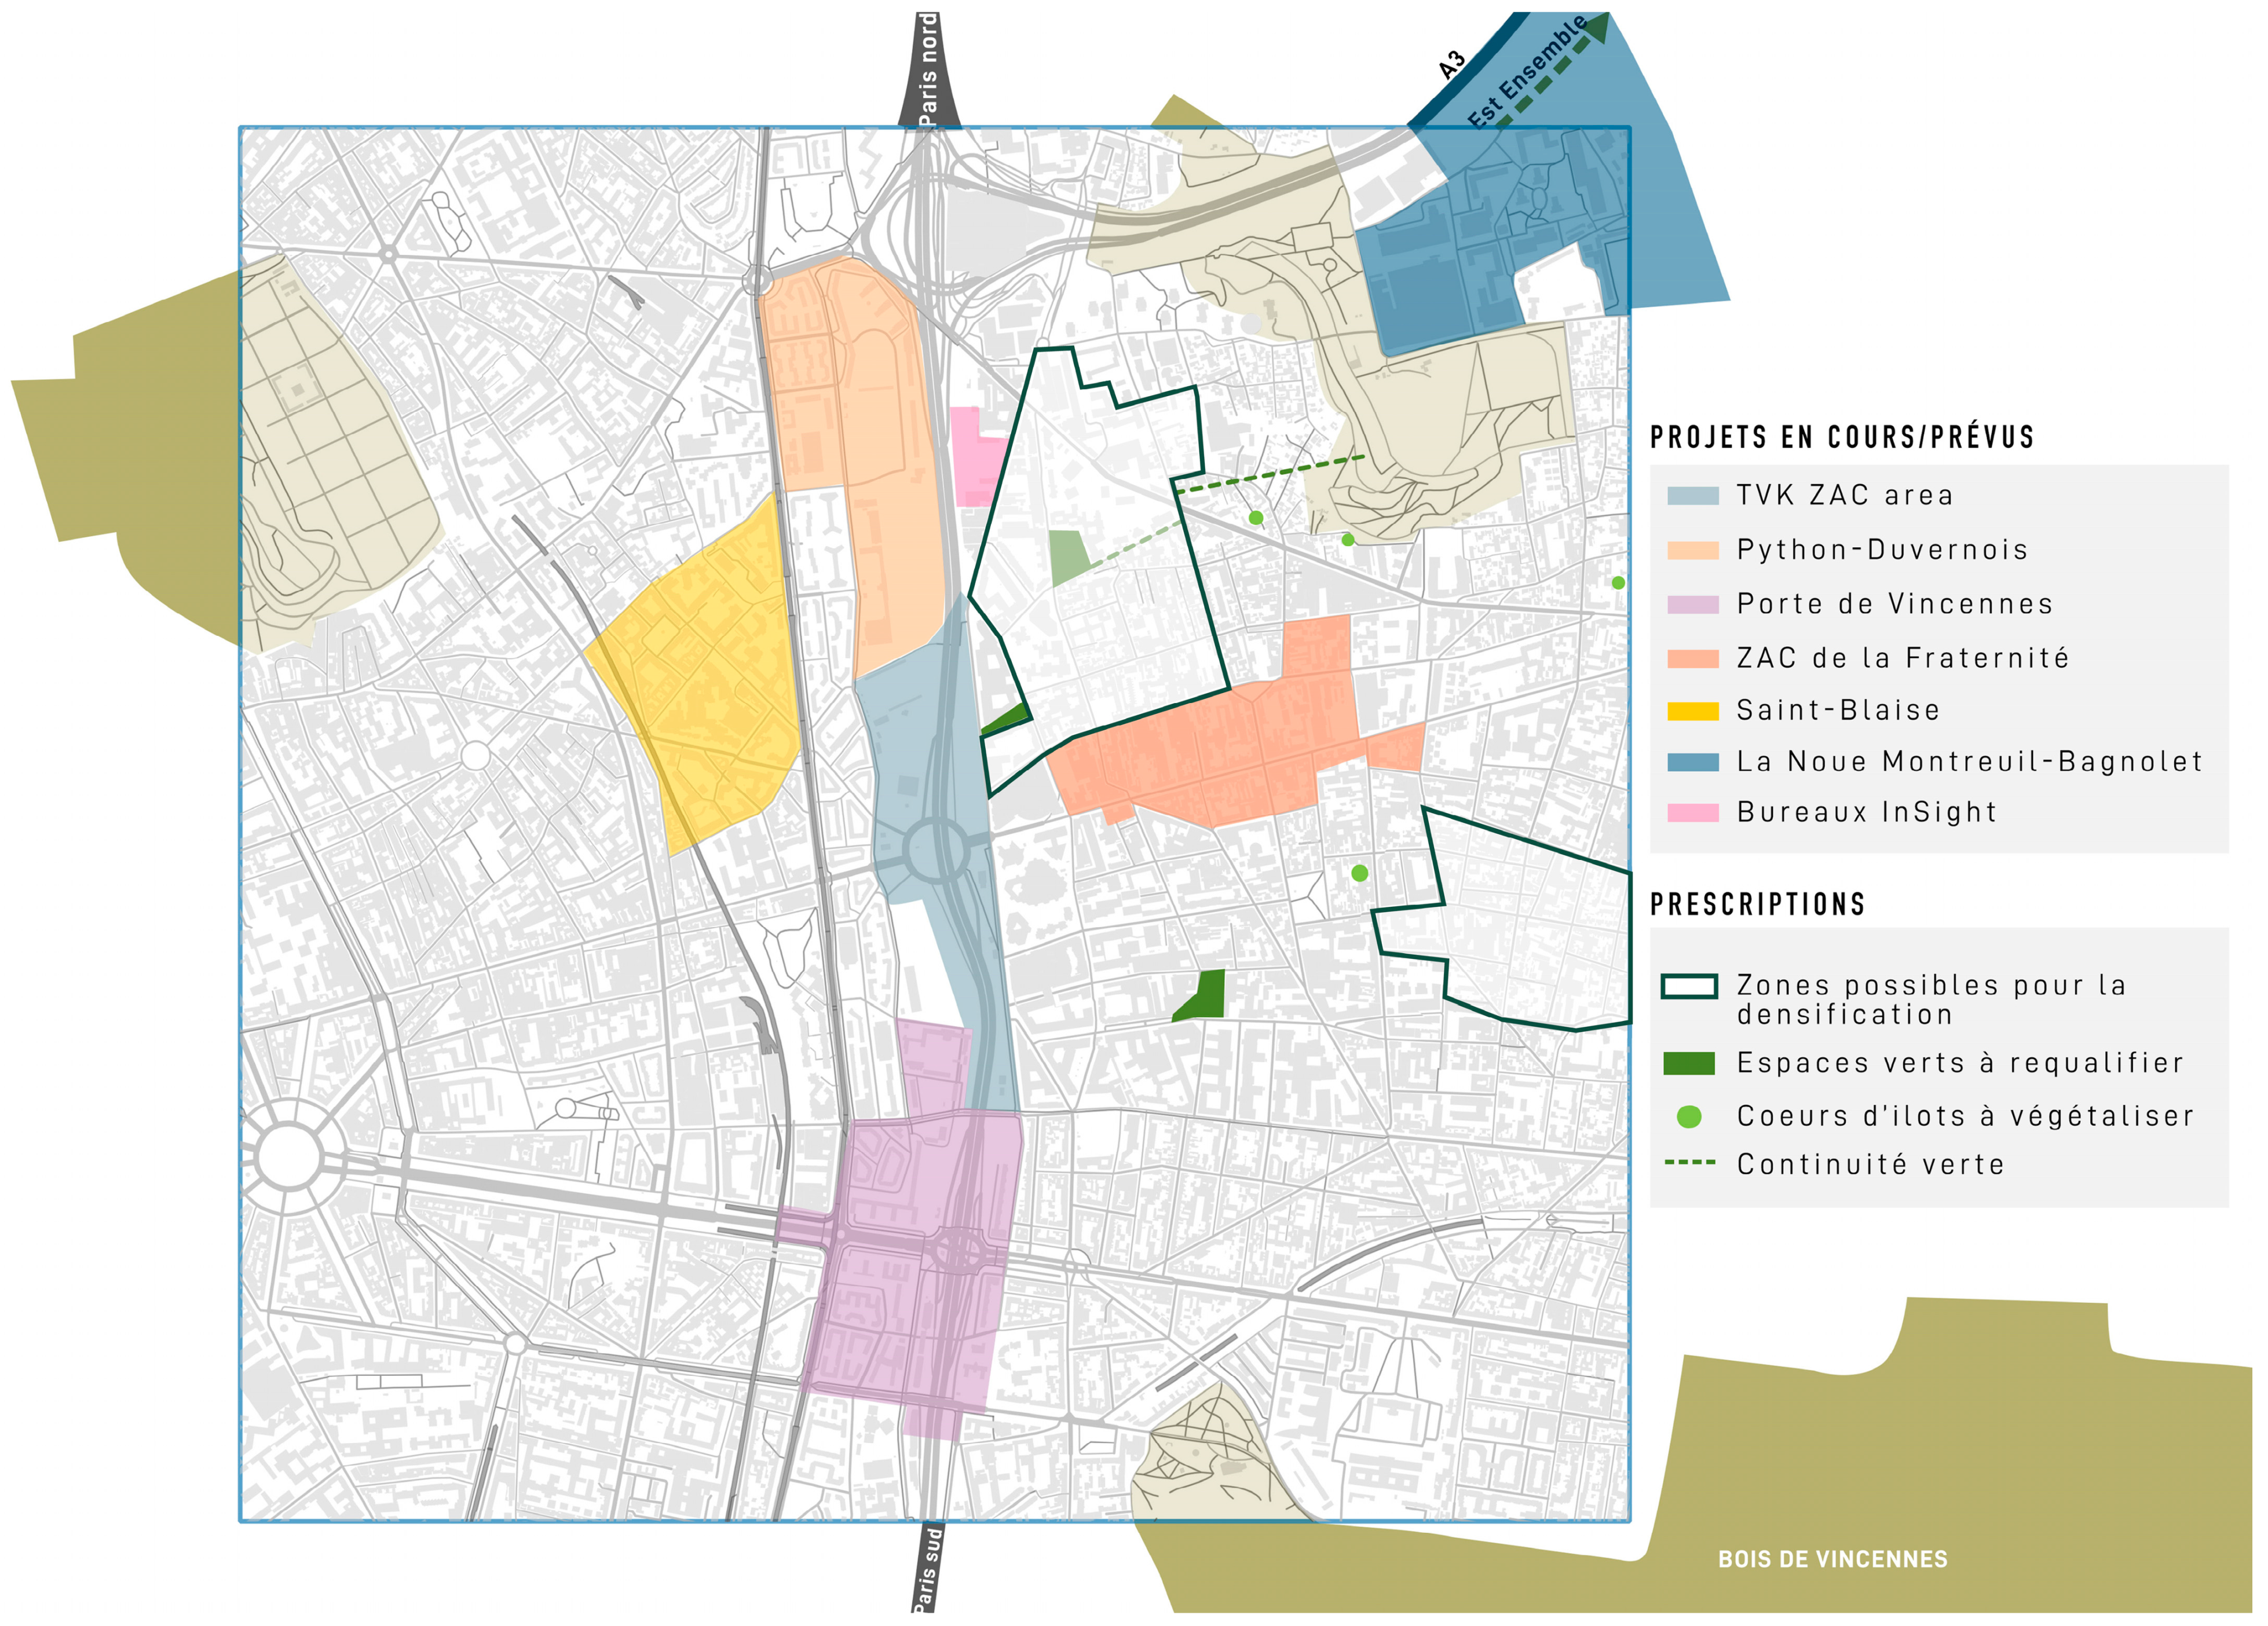
Task: Click the A3 motorway label
Action: [1452, 65]
